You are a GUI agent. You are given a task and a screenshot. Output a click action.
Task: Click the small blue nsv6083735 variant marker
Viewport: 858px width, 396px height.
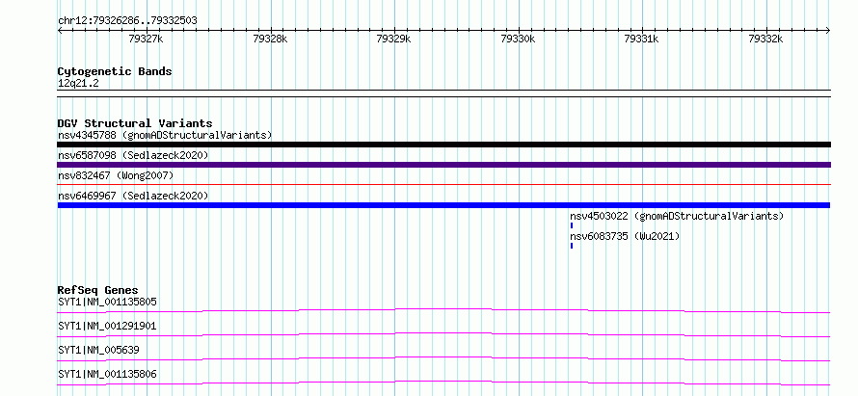click(x=572, y=246)
